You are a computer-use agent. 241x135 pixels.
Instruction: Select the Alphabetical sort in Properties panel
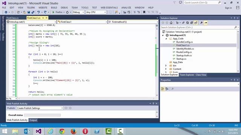pyautogui.click(x=167, y=89)
